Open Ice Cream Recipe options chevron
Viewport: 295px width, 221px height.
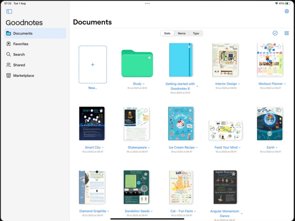coord(197,148)
